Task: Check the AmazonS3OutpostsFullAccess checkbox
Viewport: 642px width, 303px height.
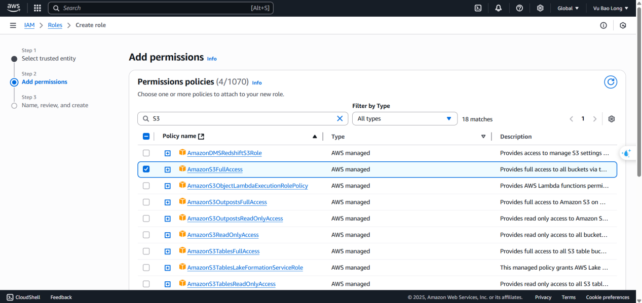Action: tap(146, 202)
